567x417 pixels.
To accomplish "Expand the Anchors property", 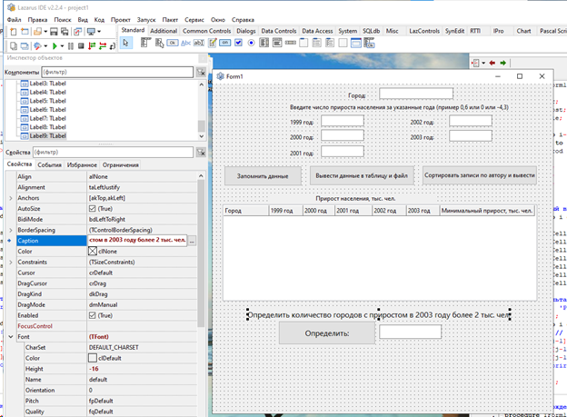I will tap(10, 197).
